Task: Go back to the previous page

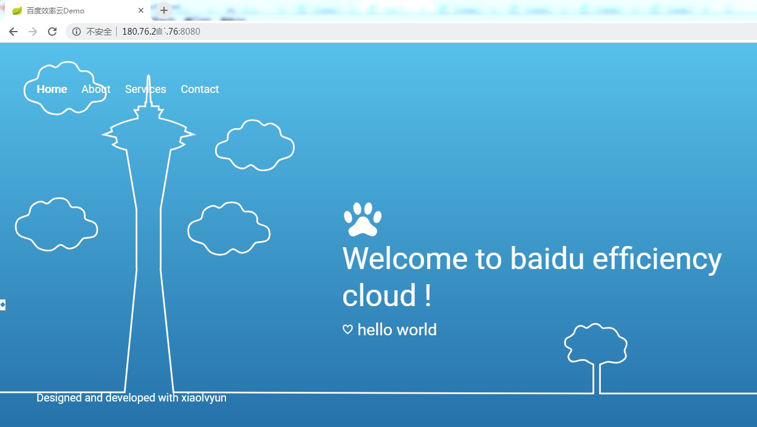Action: point(13,32)
